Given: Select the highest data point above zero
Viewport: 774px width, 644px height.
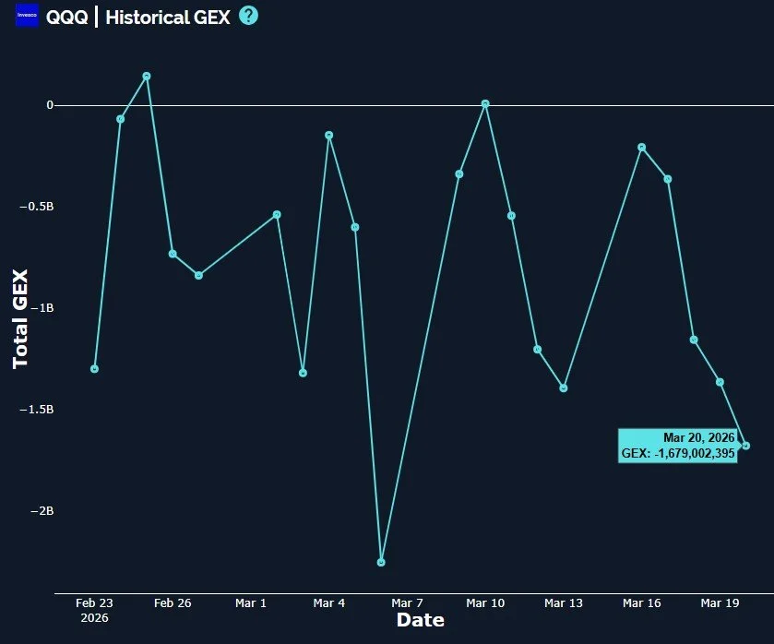Looking at the screenshot, I should pyautogui.click(x=147, y=76).
